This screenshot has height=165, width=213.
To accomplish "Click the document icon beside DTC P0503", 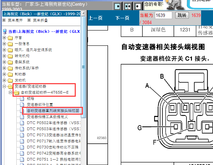I will (x=22, y=129).
